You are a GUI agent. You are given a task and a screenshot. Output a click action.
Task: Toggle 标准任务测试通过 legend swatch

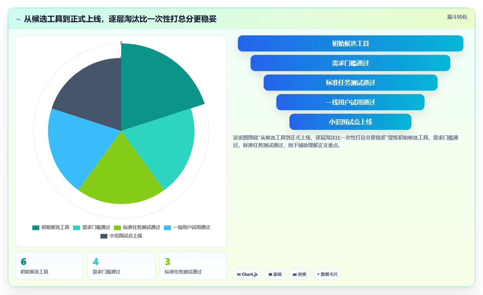[x=117, y=227]
